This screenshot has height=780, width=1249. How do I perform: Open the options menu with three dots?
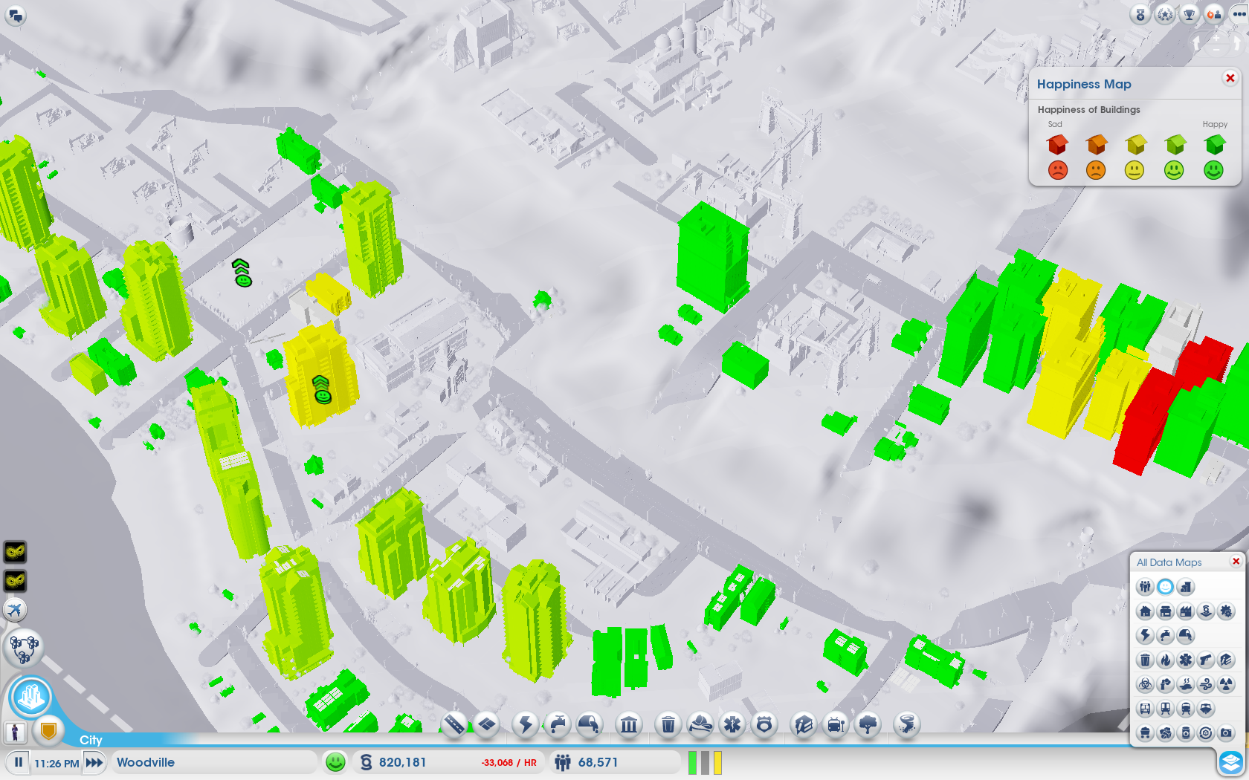click(1239, 14)
